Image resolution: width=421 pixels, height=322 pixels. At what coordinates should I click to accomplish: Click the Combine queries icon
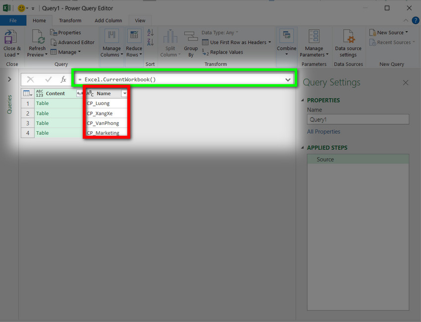286,36
